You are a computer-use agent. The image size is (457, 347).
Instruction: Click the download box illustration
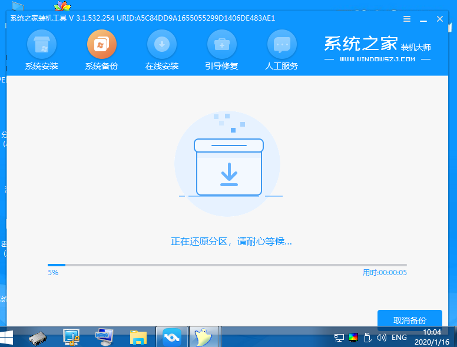[228, 167]
